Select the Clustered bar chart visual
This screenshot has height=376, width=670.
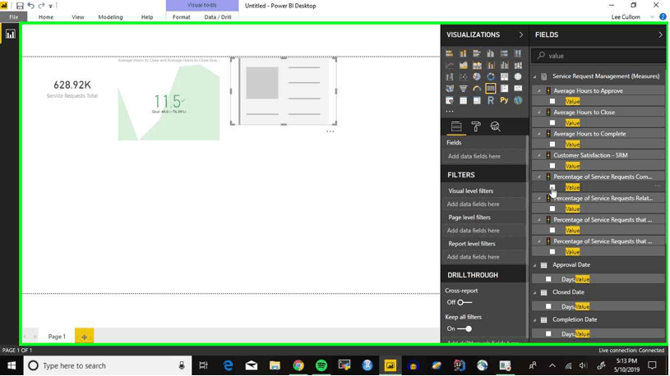(x=477, y=54)
